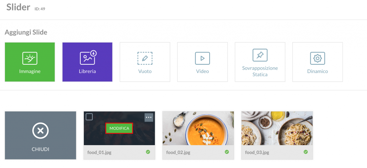Click green status check on food_03.jpg
This screenshot has height=168, width=367.
tap(306, 152)
